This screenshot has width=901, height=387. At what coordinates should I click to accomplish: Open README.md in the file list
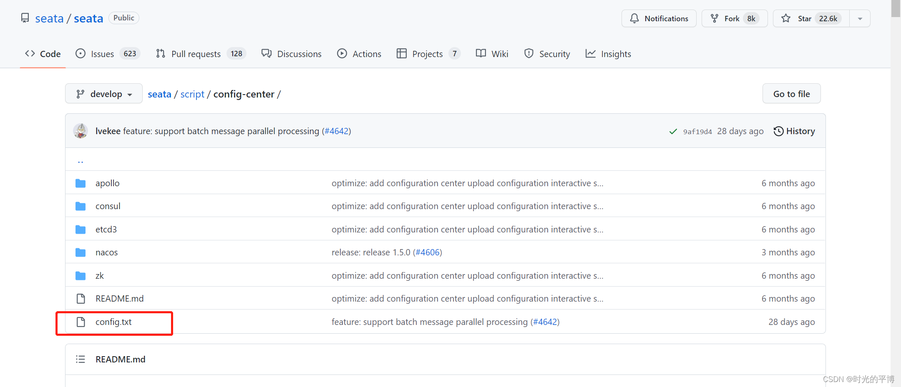[x=119, y=298]
